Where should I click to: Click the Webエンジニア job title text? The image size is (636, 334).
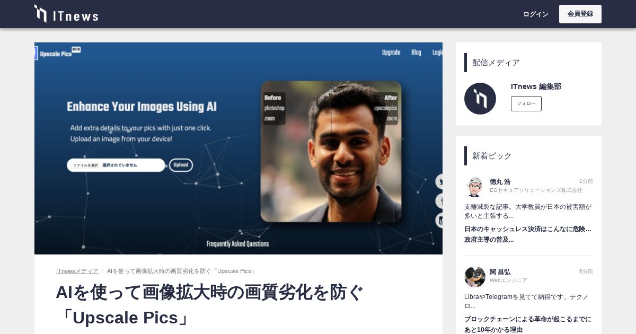(x=508, y=280)
